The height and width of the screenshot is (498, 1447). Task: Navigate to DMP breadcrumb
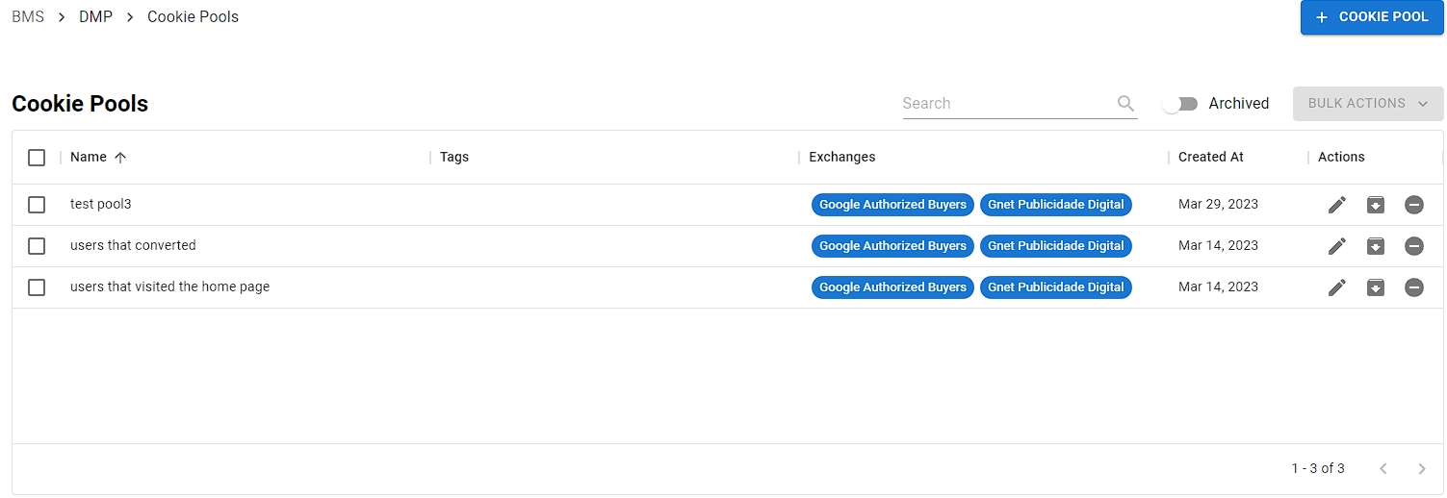pyautogui.click(x=95, y=17)
